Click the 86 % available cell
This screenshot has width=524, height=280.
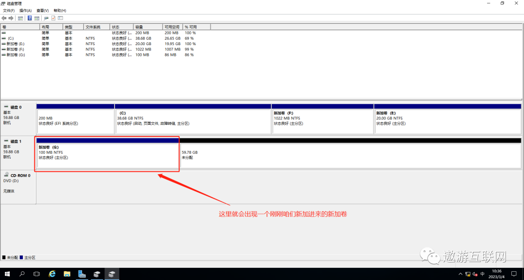[190, 55]
